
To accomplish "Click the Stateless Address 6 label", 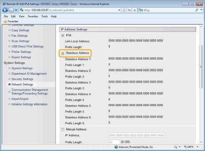I will pyautogui.click(x=78, y=117).
